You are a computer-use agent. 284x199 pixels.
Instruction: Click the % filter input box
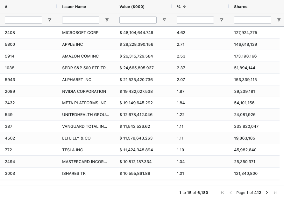pos(195,20)
